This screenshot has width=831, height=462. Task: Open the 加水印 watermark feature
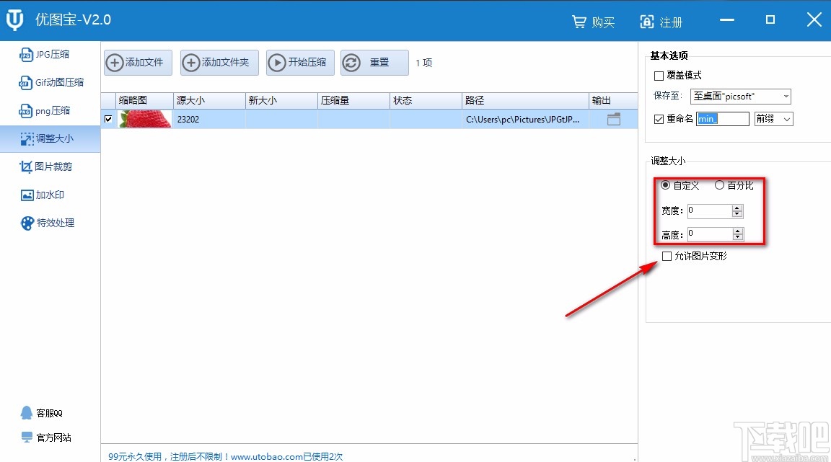[x=47, y=195]
